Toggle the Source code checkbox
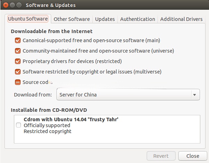 point(18,83)
